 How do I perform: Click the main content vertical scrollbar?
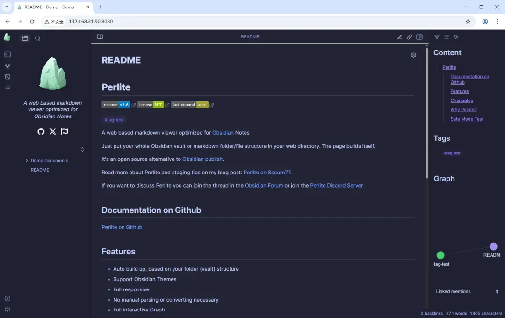[x=427, y=113]
